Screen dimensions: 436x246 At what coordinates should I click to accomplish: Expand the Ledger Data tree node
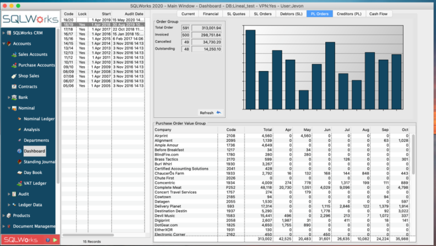(9, 205)
